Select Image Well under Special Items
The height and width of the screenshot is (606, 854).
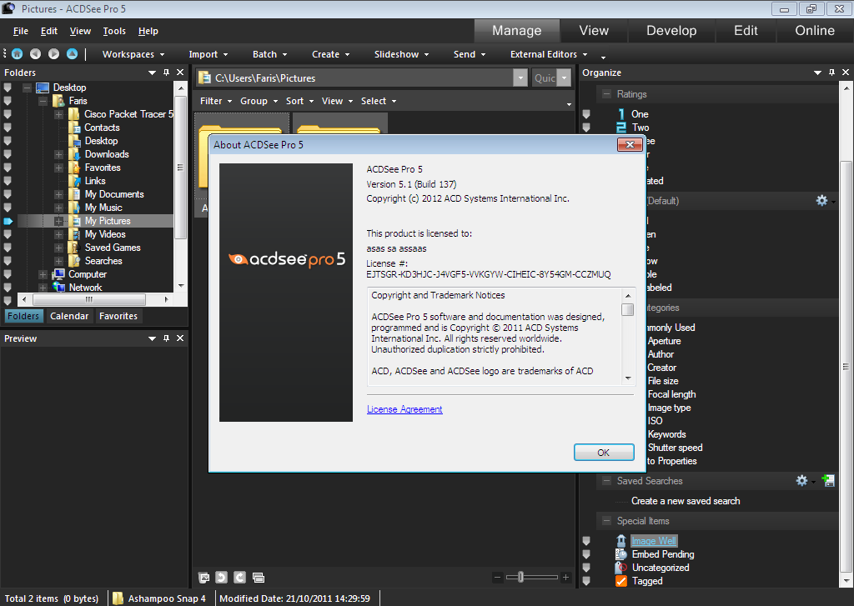click(653, 540)
